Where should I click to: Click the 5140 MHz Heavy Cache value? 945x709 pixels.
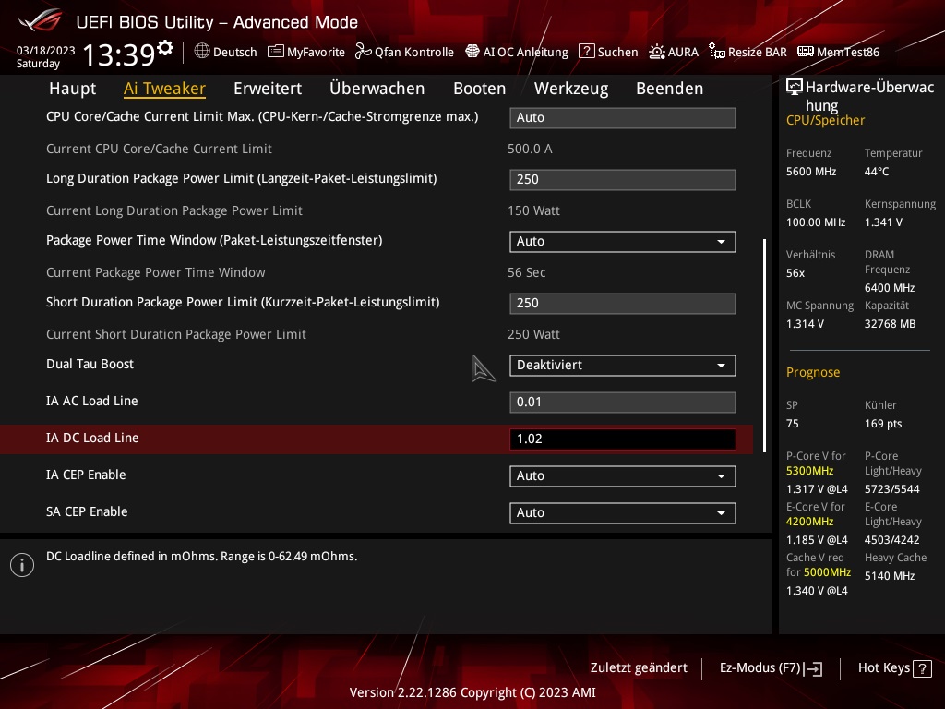[890, 576]
